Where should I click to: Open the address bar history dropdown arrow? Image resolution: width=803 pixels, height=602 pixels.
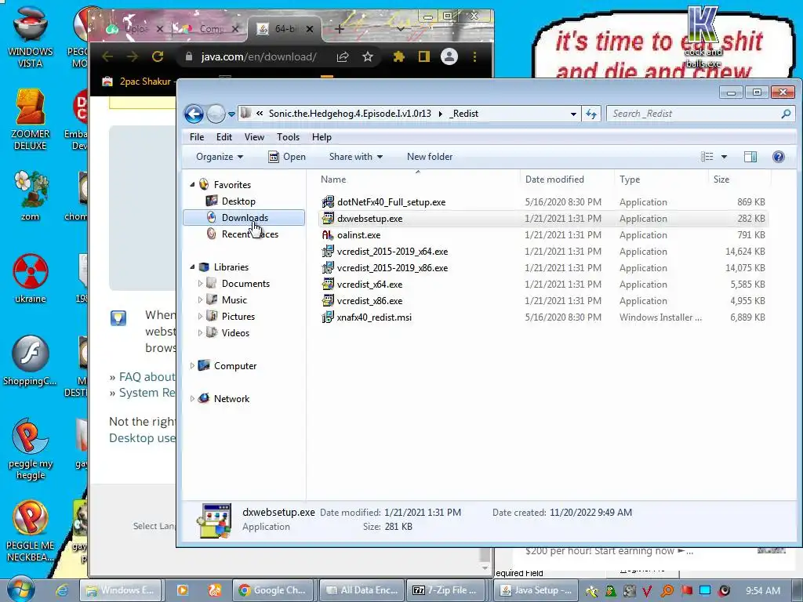[x=573, y=114]
